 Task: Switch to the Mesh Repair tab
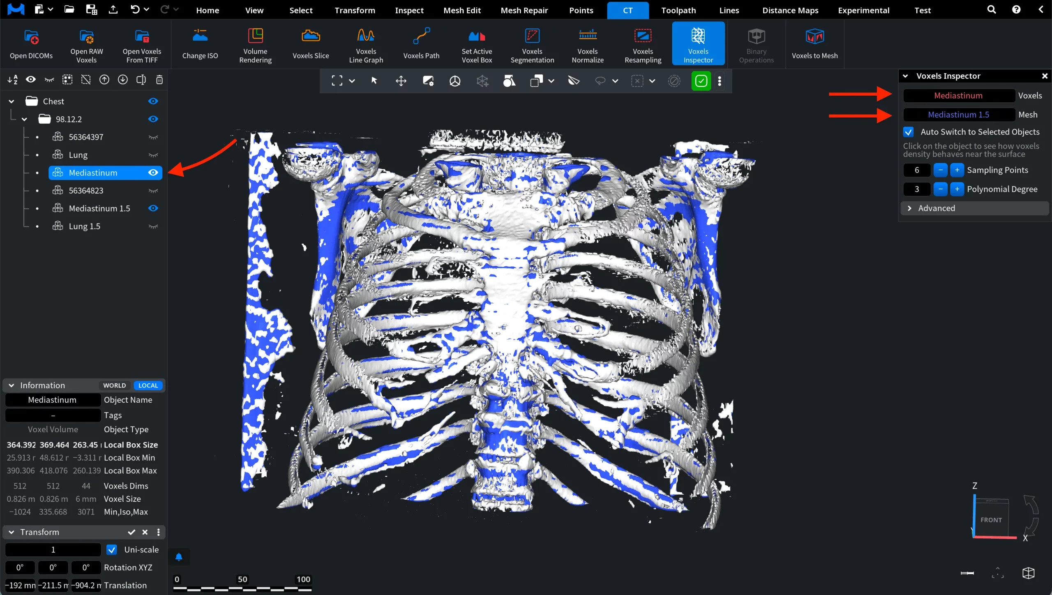click(x=524, y=10)
